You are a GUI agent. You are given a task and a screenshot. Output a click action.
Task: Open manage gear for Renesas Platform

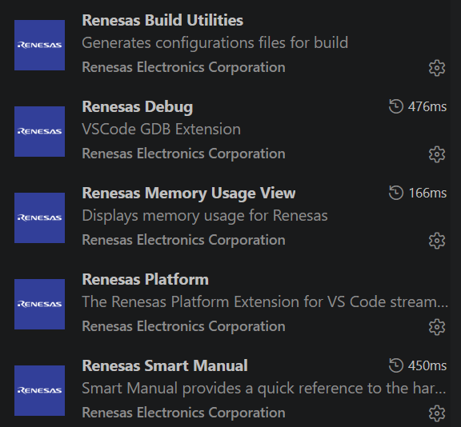437,327
